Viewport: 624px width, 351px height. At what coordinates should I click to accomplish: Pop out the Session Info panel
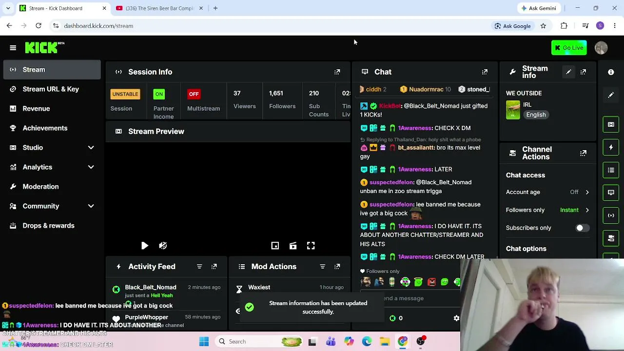point(337,72)
